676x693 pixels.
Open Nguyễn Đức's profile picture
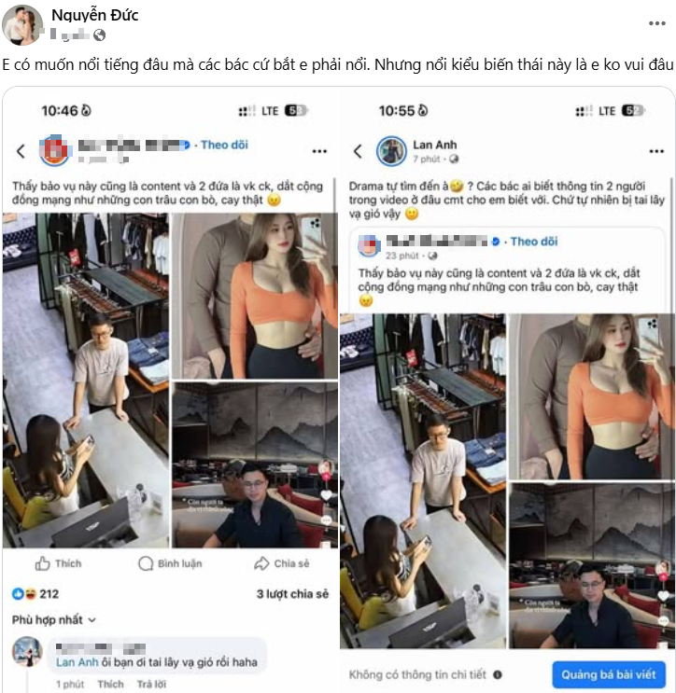pos(22,25)
